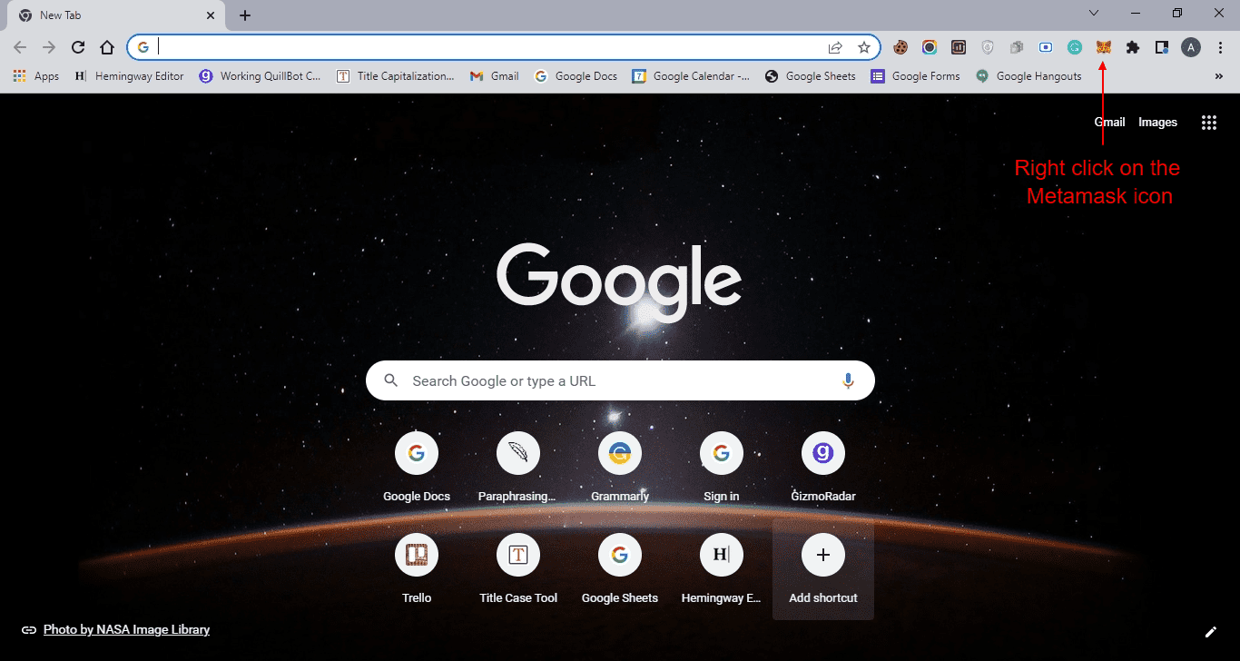Click Search Google or type a URL box
This screenshot has width=1240, height=661.
pos(620,380)
